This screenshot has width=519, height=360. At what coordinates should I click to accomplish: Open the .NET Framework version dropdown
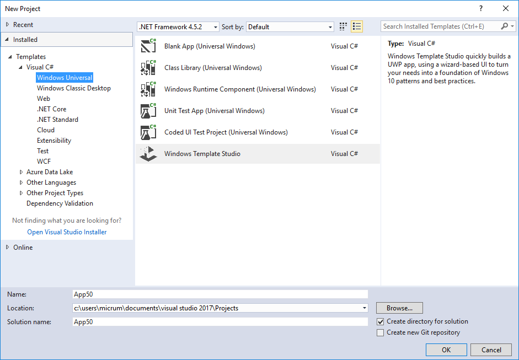(x=215, y=26)
